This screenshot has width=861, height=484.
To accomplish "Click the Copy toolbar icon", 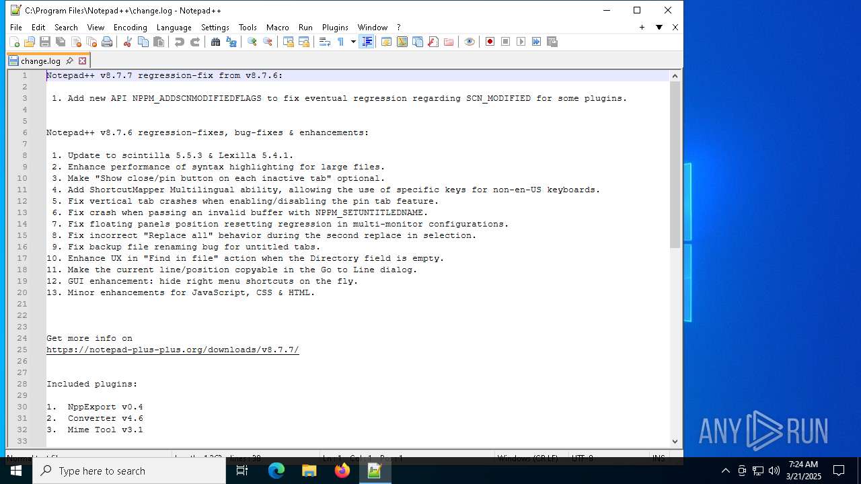I will (x=143, y=42).
